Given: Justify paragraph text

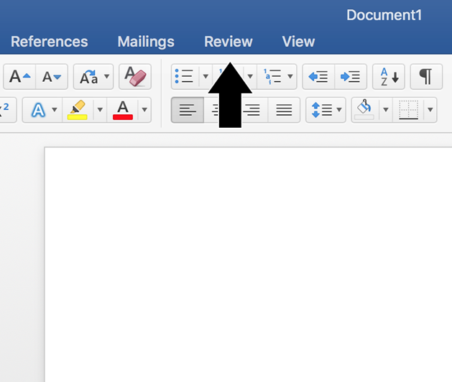Looking at the screenshot, I should point(284,110).
